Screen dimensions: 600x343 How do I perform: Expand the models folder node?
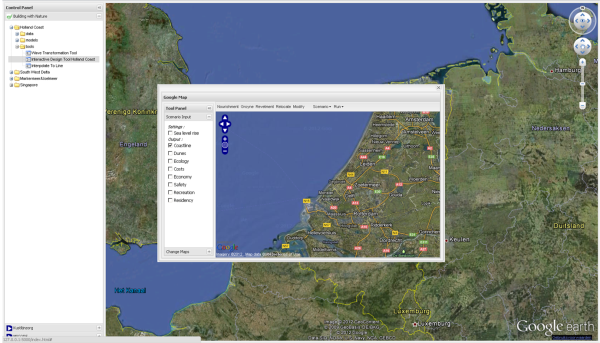tap(17, 40)
